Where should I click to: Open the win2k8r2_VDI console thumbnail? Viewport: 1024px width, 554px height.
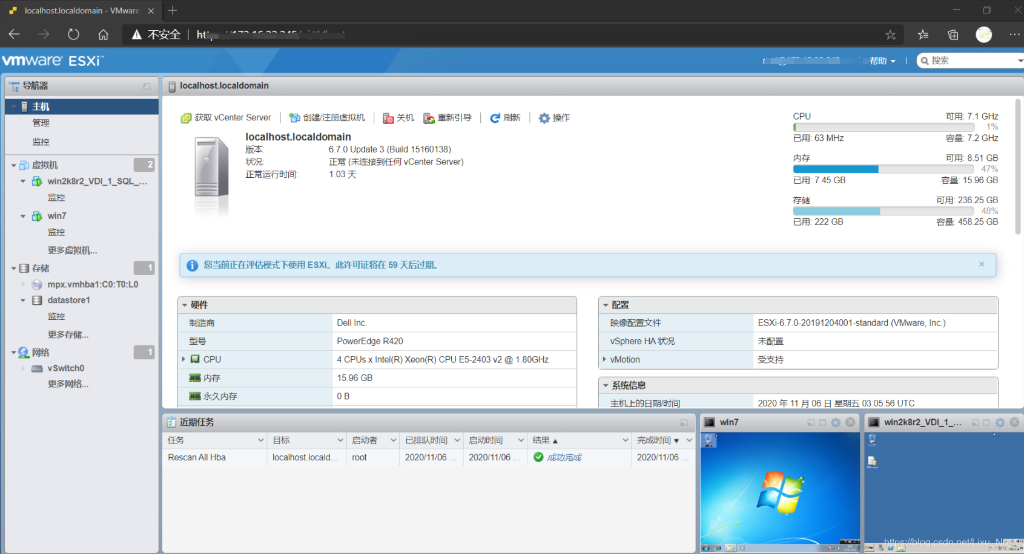pyautogui.click(x=943, y=492)
